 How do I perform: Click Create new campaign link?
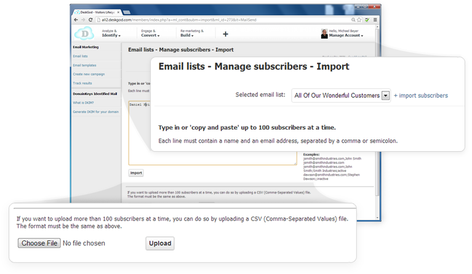[89, 74]
